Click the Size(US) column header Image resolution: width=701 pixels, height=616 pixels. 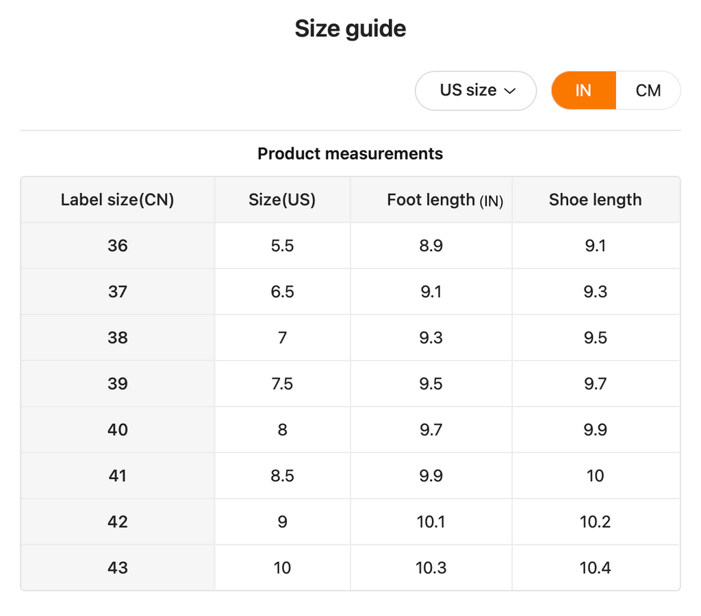(282, 200)
